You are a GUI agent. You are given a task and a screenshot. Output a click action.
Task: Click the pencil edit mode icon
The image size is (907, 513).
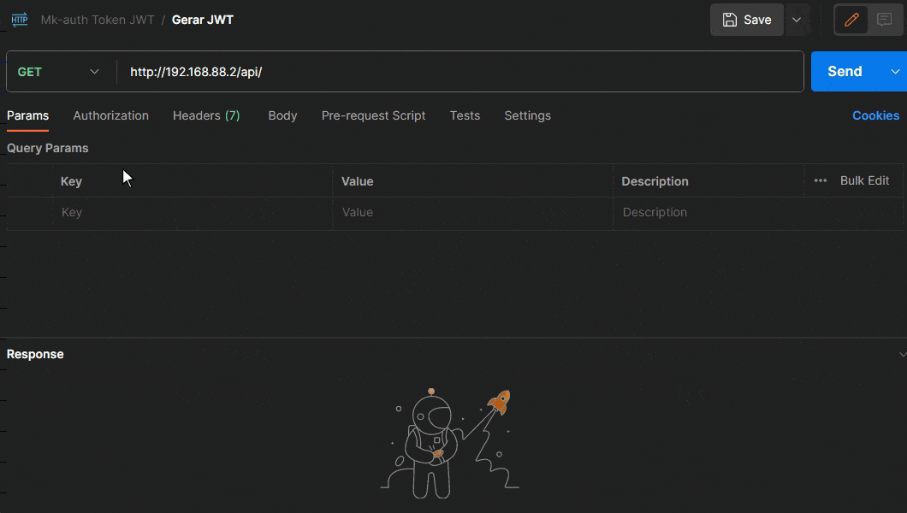point(851,20)
